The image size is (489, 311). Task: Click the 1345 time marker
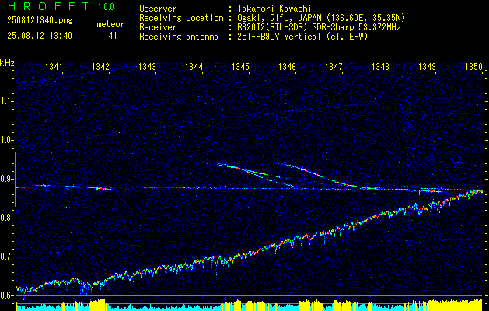241,66
